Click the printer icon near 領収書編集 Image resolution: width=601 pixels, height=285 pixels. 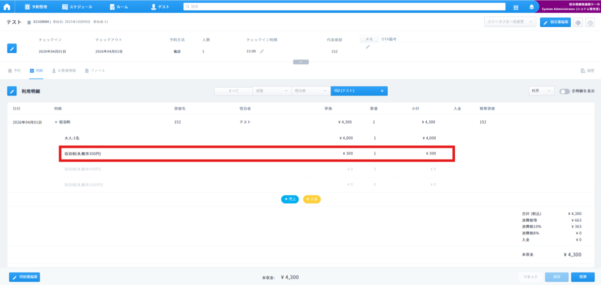578,22
